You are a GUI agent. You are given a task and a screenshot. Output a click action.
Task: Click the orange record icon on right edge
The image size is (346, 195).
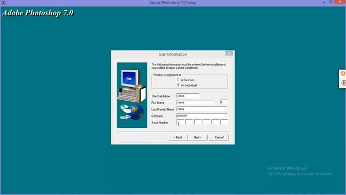click(x=343, y=74)
